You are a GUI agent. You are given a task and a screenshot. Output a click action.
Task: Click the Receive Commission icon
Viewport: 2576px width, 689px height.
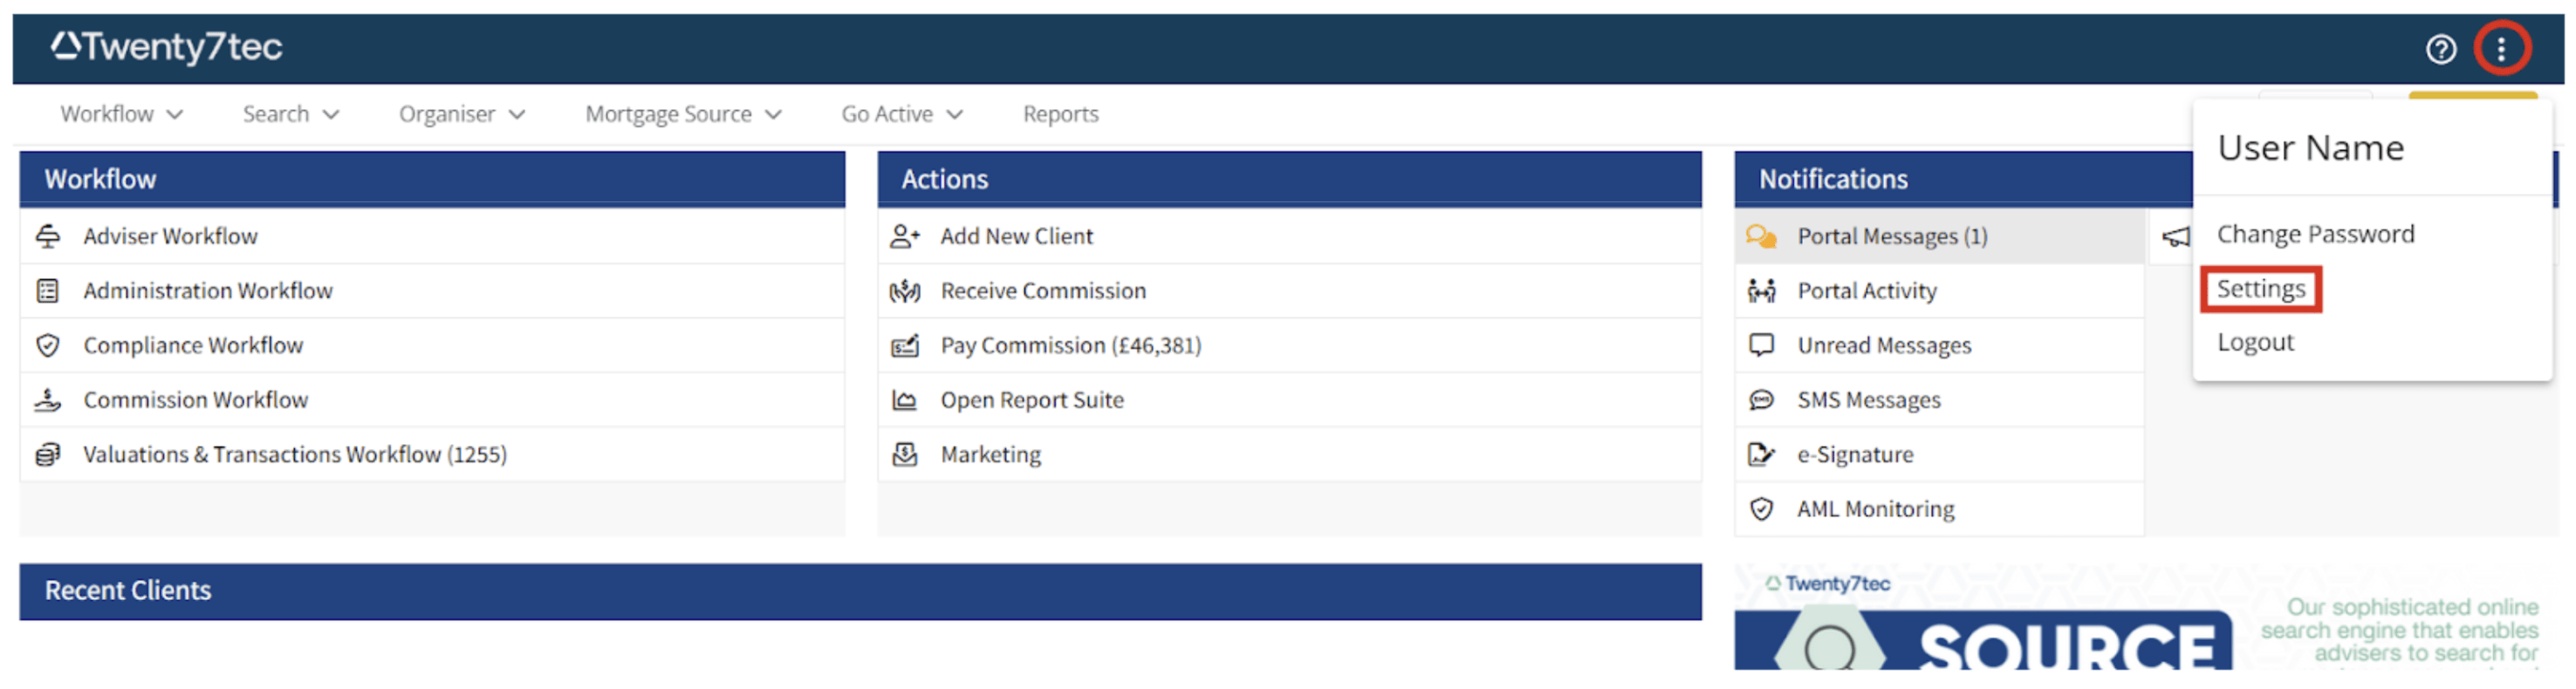click(904, 291)
